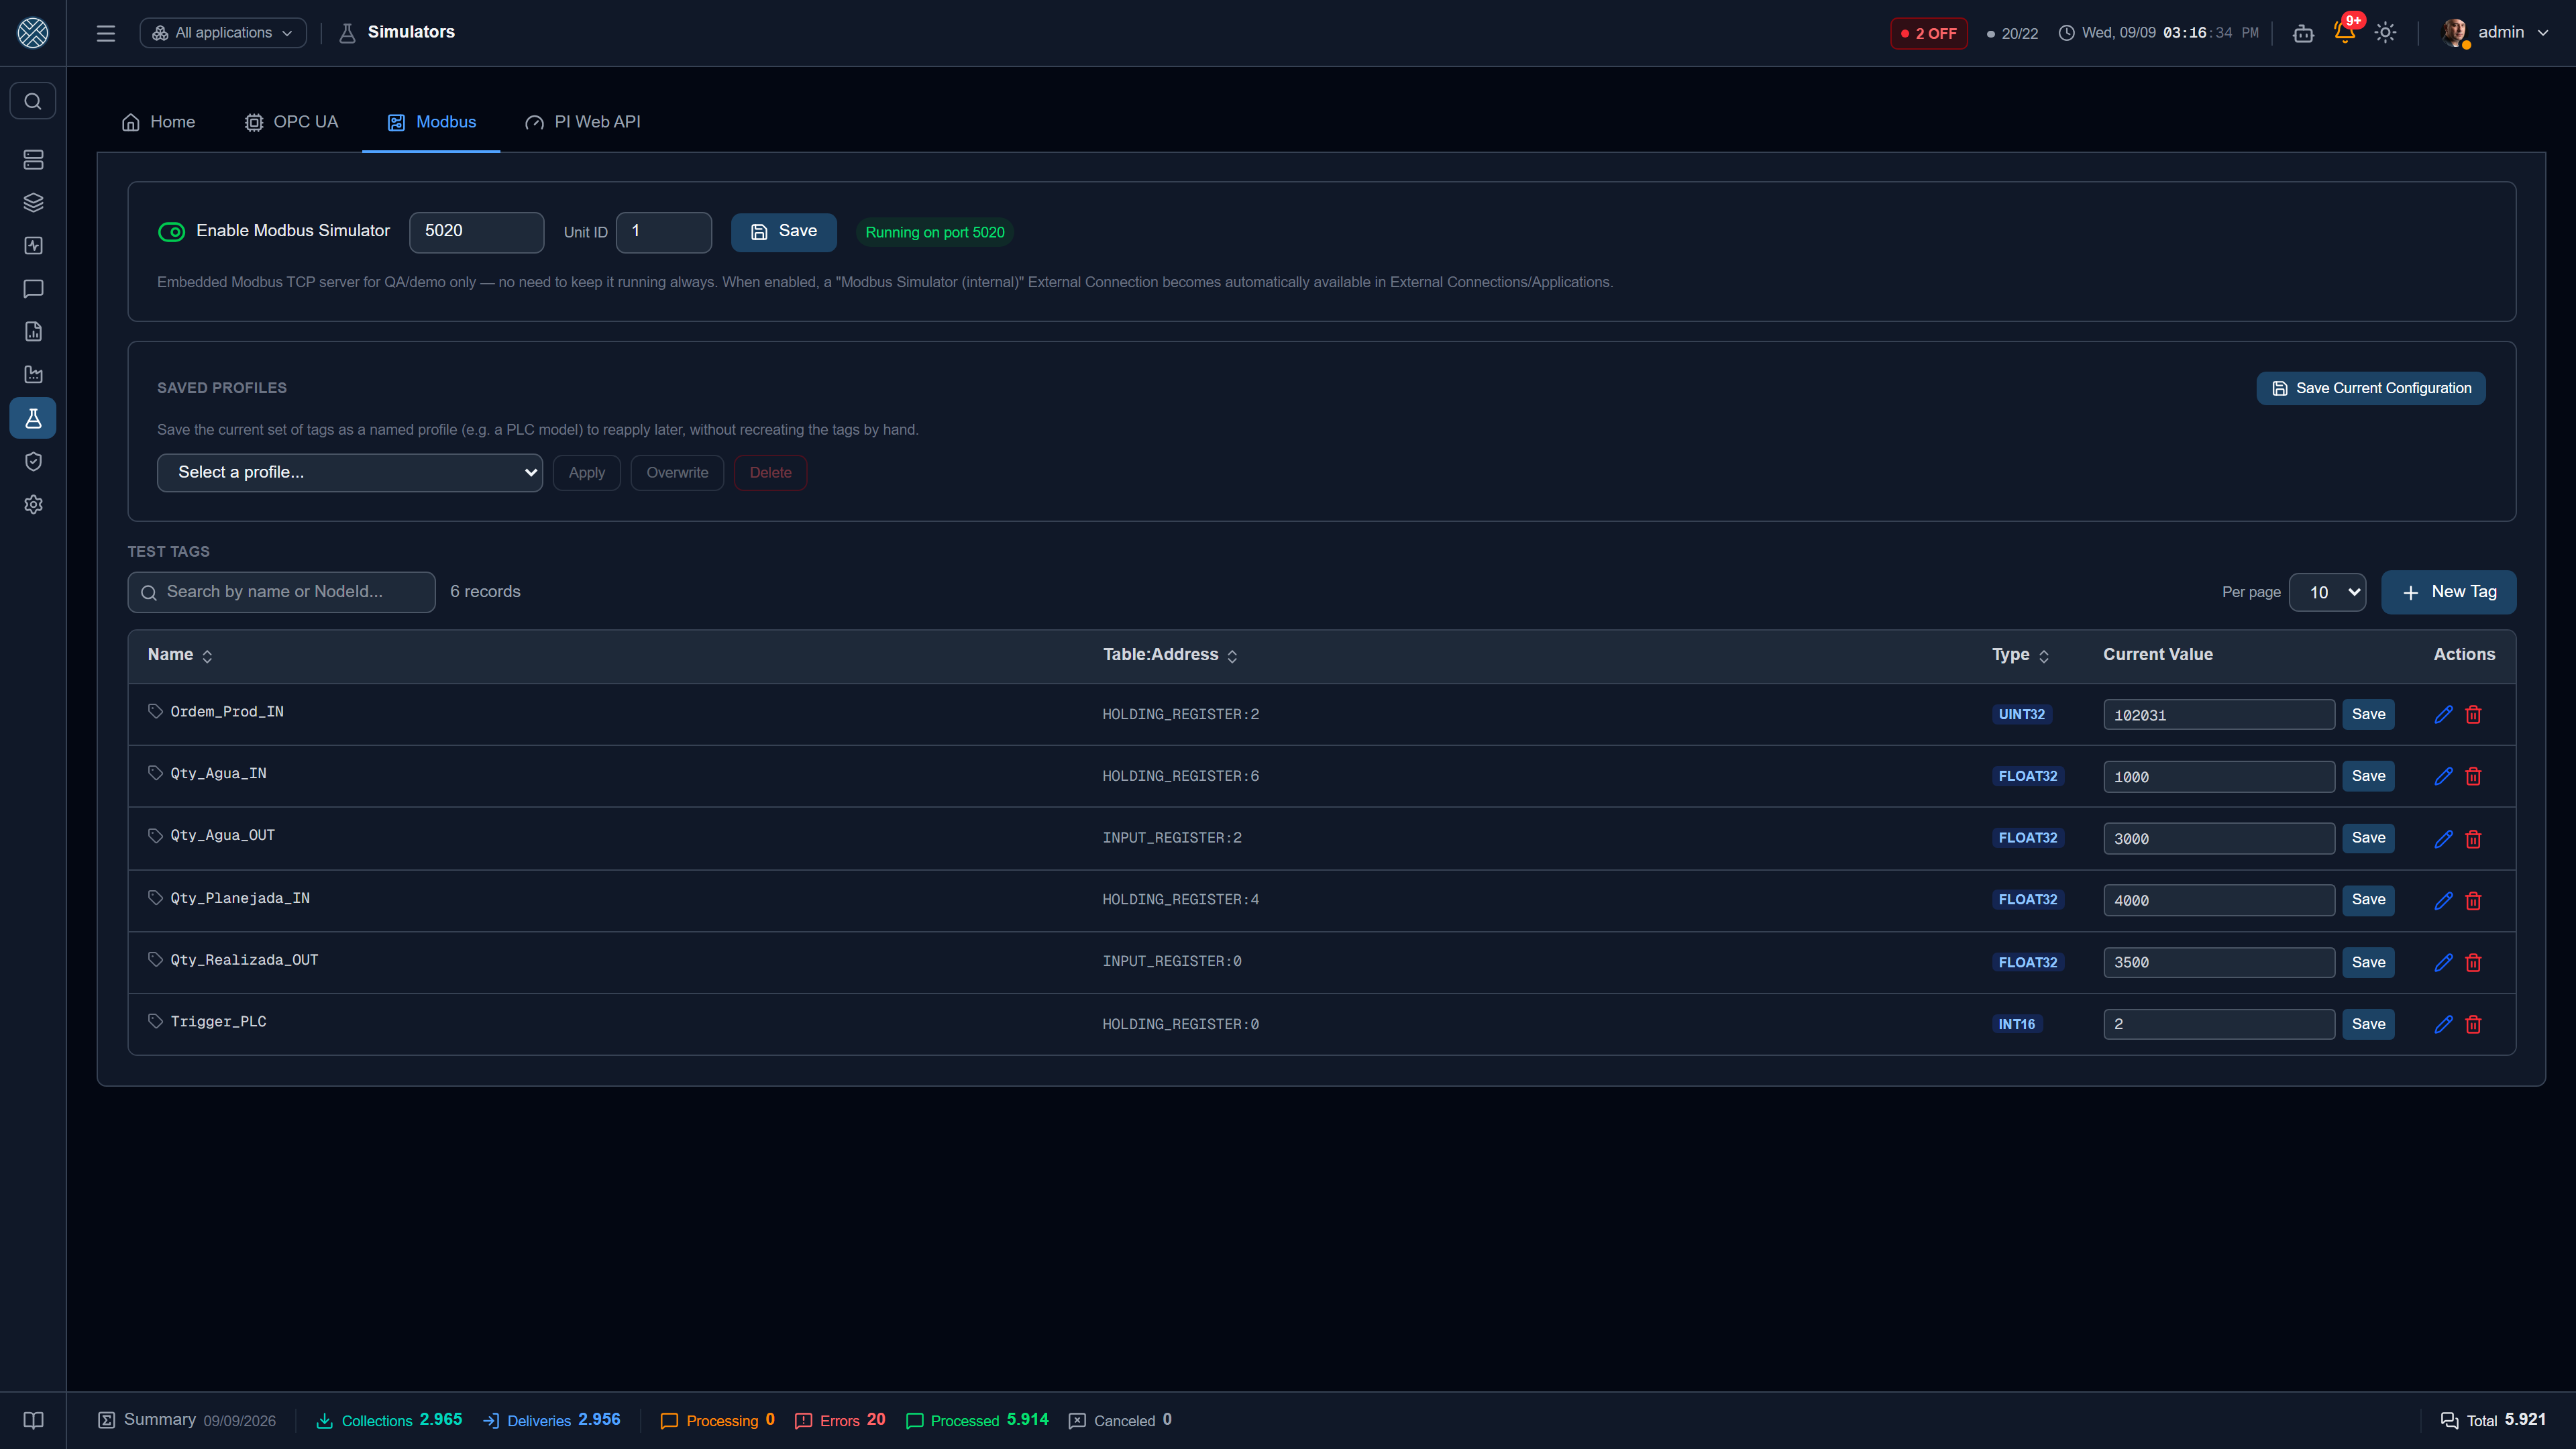The width and height of the screenshot is (2576, 1449).
Task: Sort by the Table:Address column
Action: tap(1170, 655)
